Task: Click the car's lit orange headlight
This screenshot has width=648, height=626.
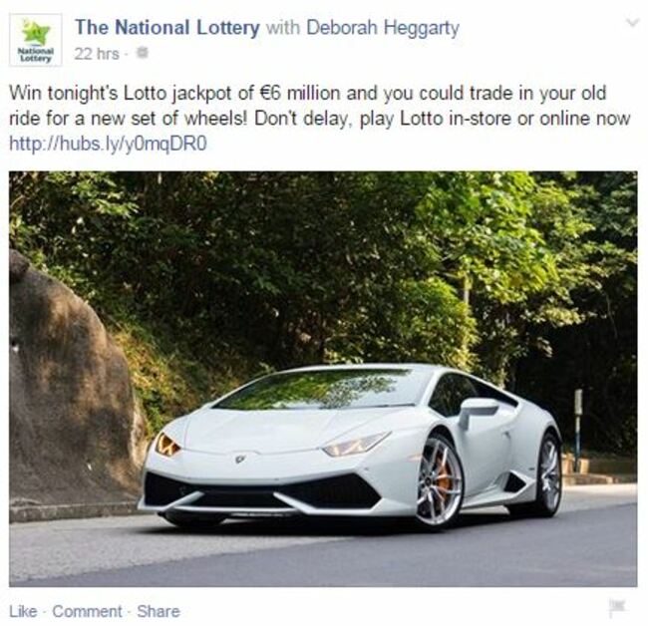Action: point(167,445)
